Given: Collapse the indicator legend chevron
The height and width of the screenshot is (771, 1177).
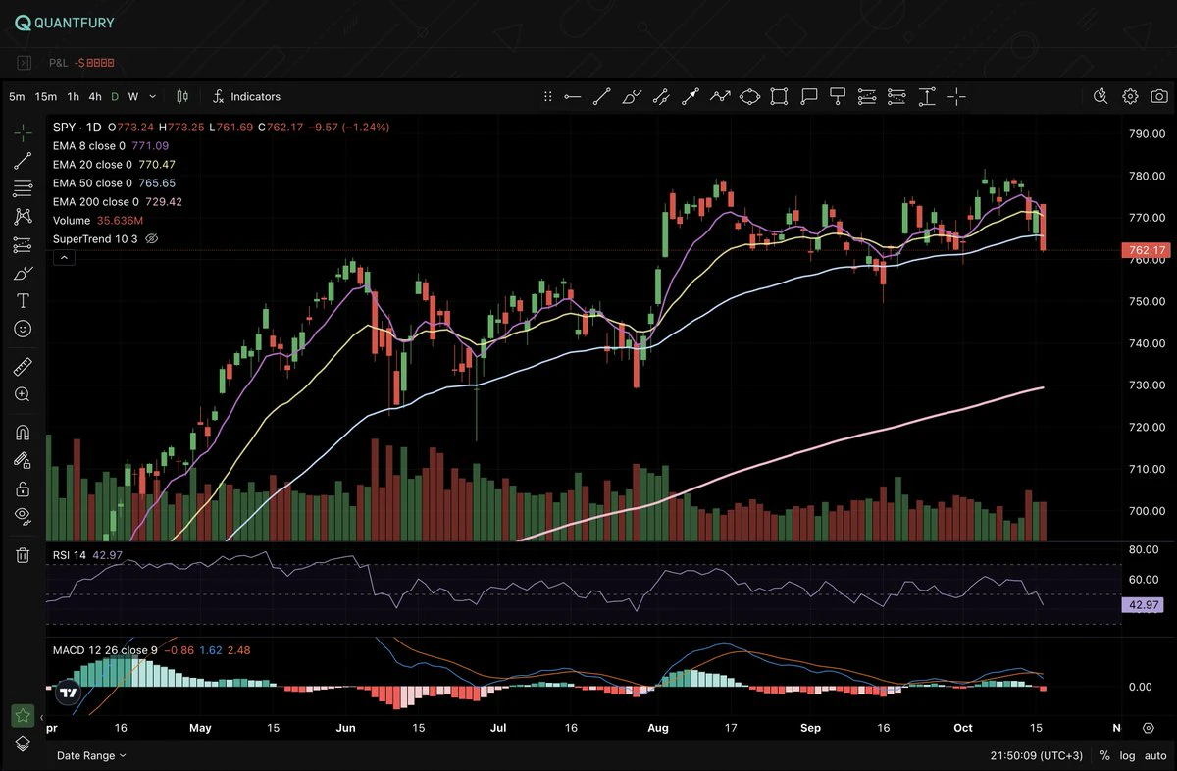Looking at the screenshot, I should click(x=63, y=257).
